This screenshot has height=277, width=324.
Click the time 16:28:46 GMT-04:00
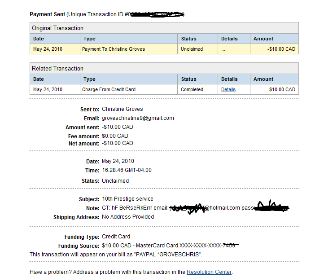coord(127,170)
